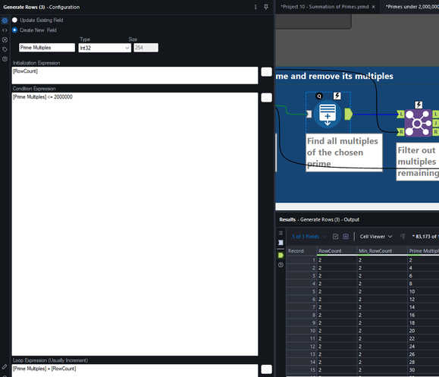Click Prime Multiples cell with value 22

coord(423,338)
